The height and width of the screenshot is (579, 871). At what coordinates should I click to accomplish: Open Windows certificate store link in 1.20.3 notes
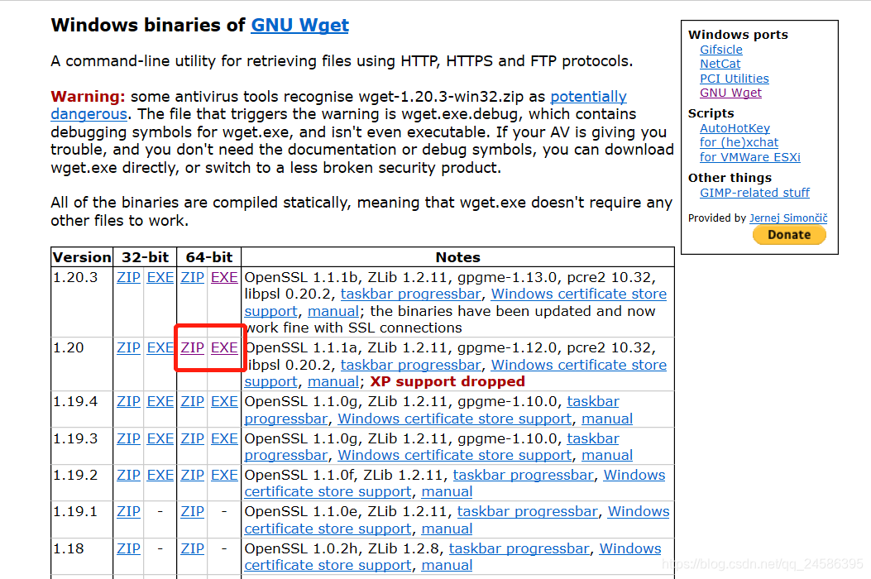pos(579,294)
